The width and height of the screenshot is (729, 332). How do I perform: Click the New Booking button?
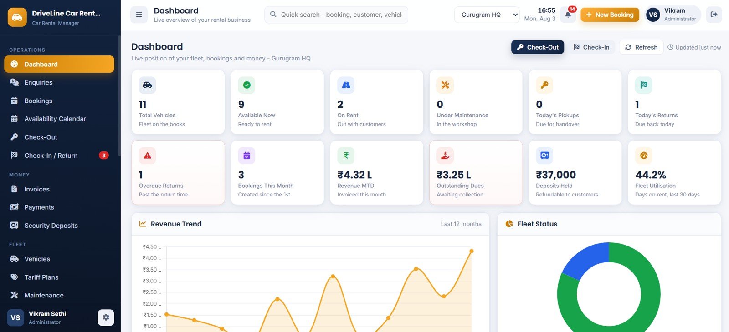click(610, 15)
